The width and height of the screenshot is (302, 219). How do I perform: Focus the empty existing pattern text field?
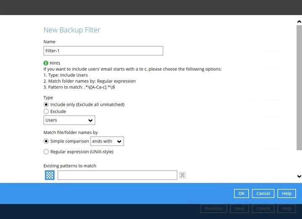pyautogui.click(x=117, y=175)
